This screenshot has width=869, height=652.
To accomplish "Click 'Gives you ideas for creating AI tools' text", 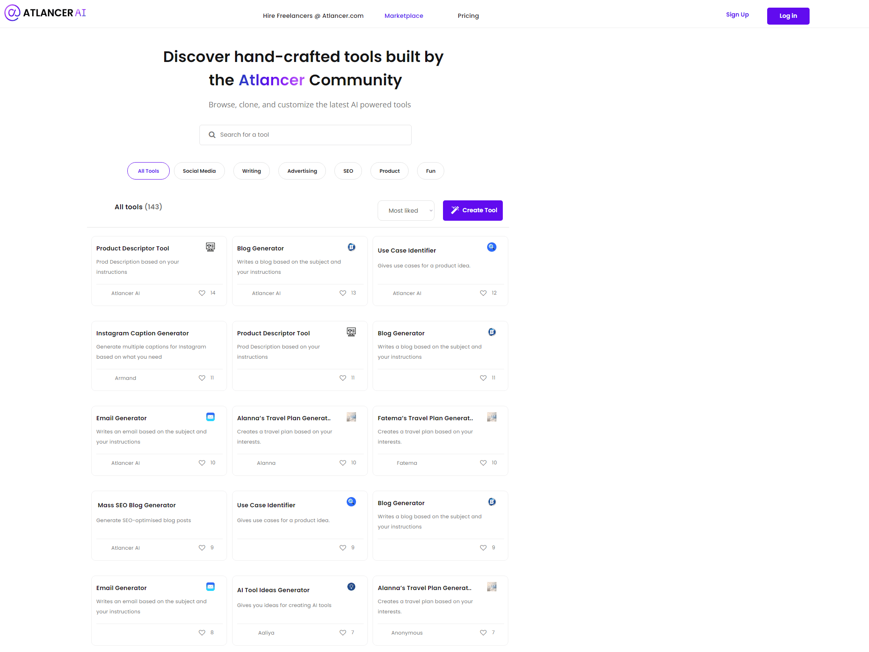I will (284, 605).
